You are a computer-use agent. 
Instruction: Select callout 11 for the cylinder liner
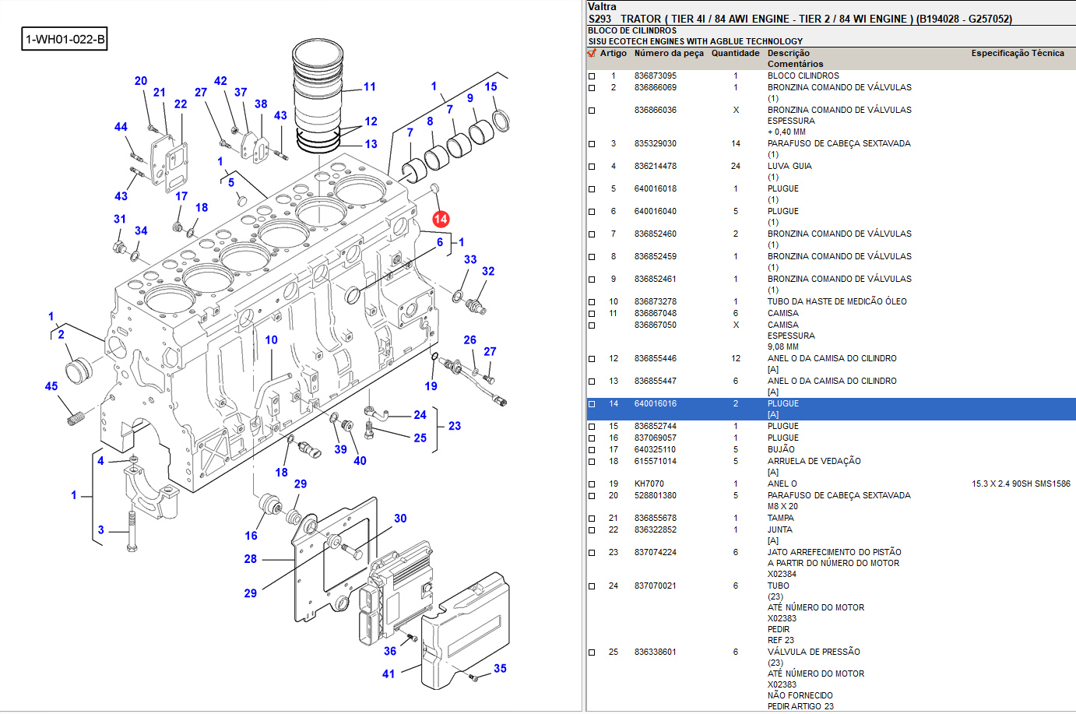[369, 87]
